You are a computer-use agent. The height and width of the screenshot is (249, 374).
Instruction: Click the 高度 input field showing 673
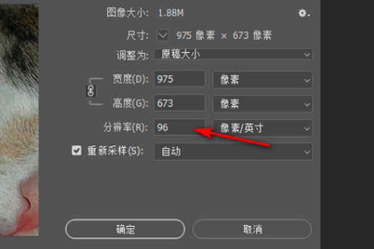pyautogui.click(x=180, y=103)
